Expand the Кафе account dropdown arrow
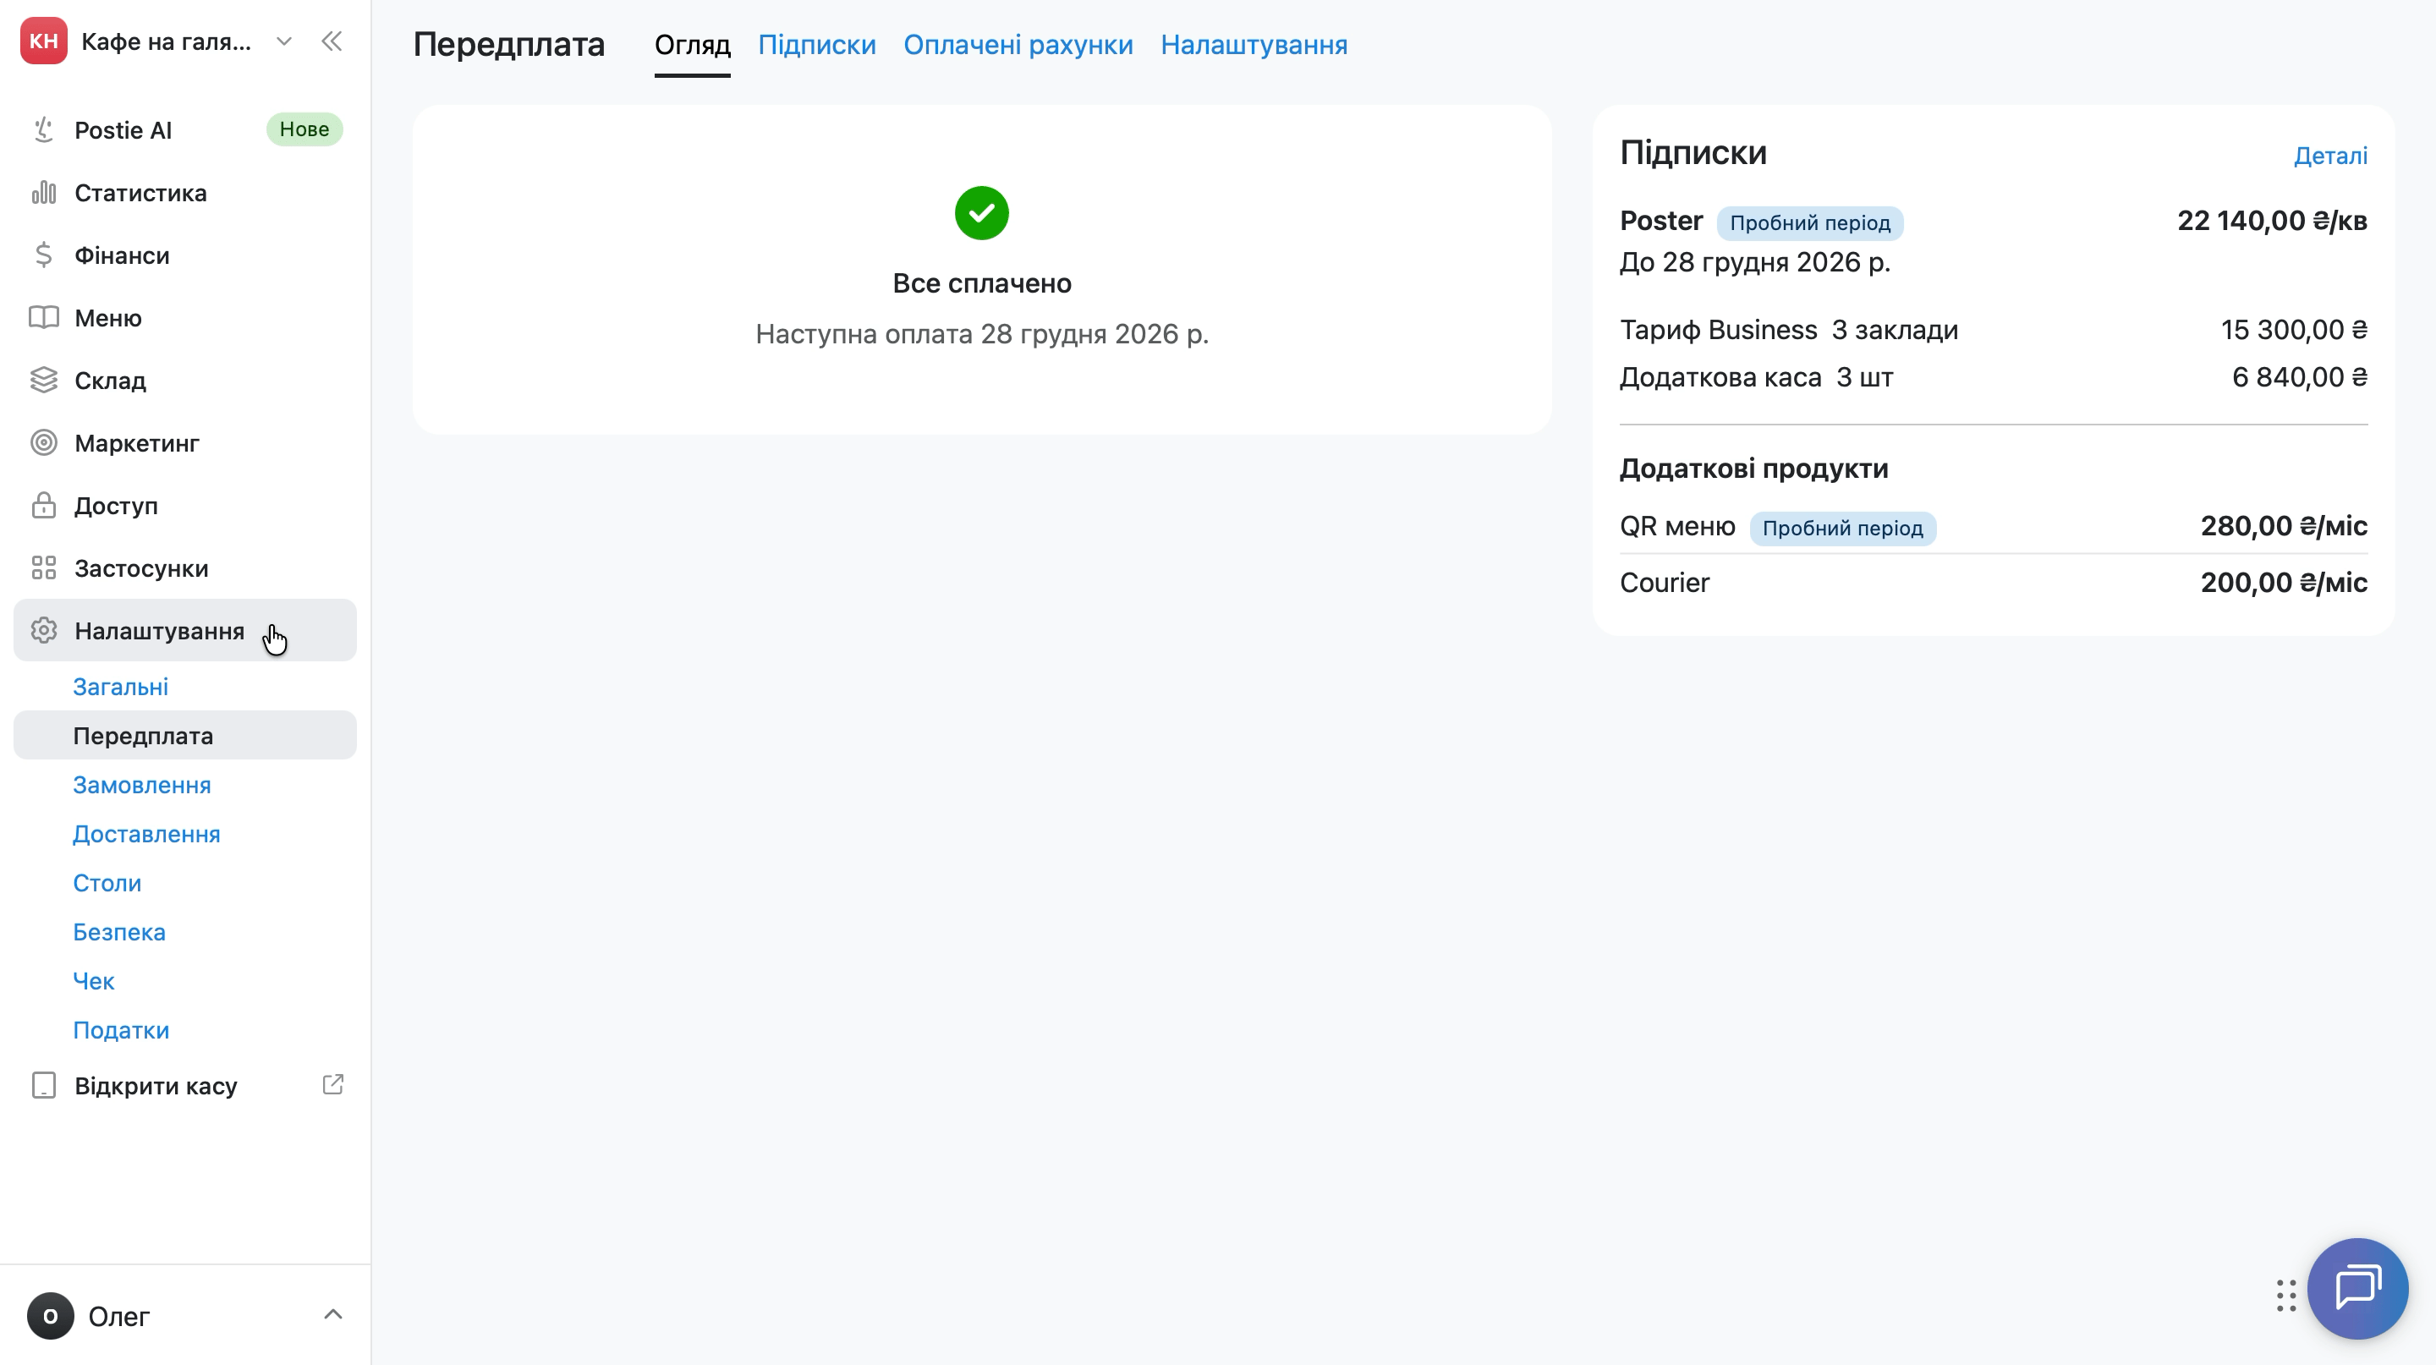The image size is (2436, 1365). coord(283,41)
